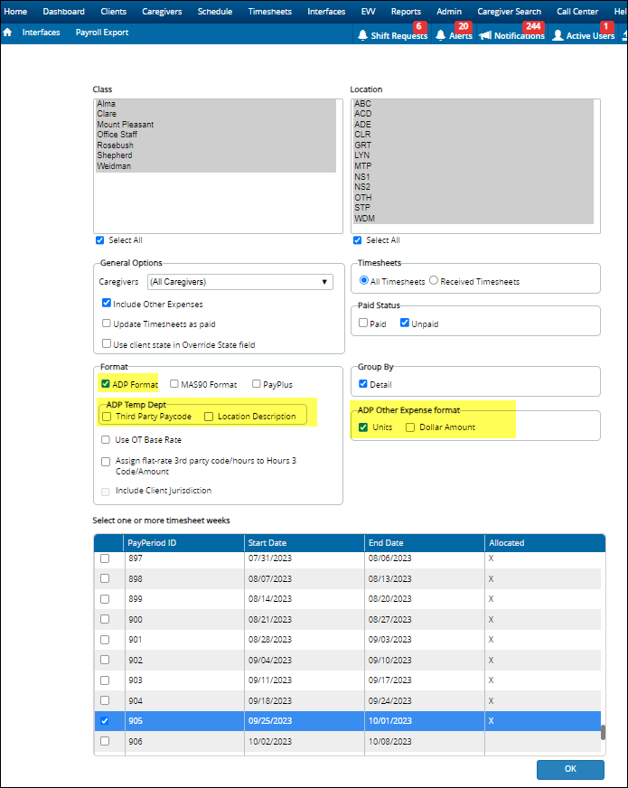
Task: Check pay period 900 row checkbox
Action: [105, 619]
